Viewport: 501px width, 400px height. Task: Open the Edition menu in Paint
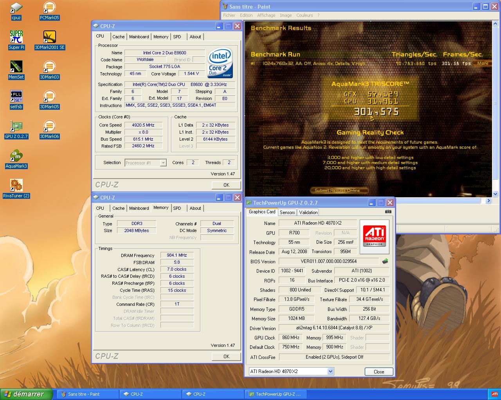click(x=246, y=15)
